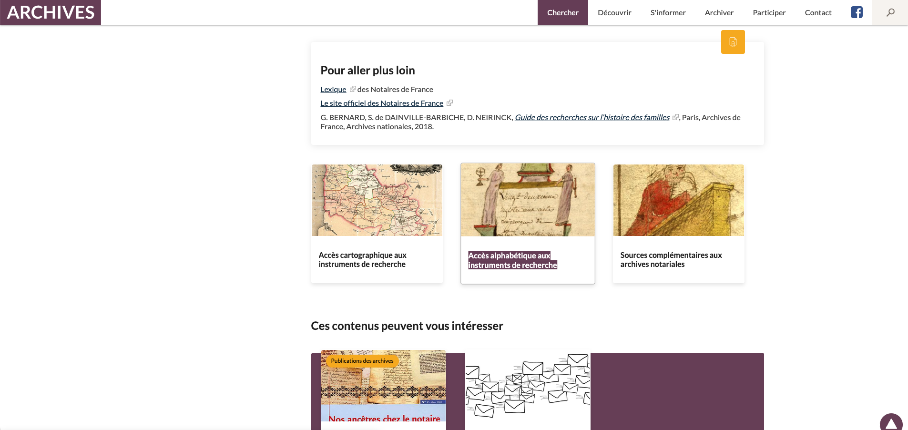Open the envelopes illustration card
Viewport: 908px width, 430px height.
(x=528, y=390)
